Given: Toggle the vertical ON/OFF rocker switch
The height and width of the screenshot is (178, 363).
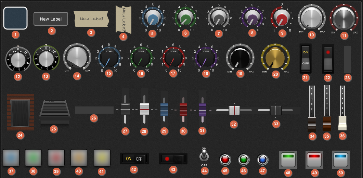Looking at the screenshot, I should point(306,58).
